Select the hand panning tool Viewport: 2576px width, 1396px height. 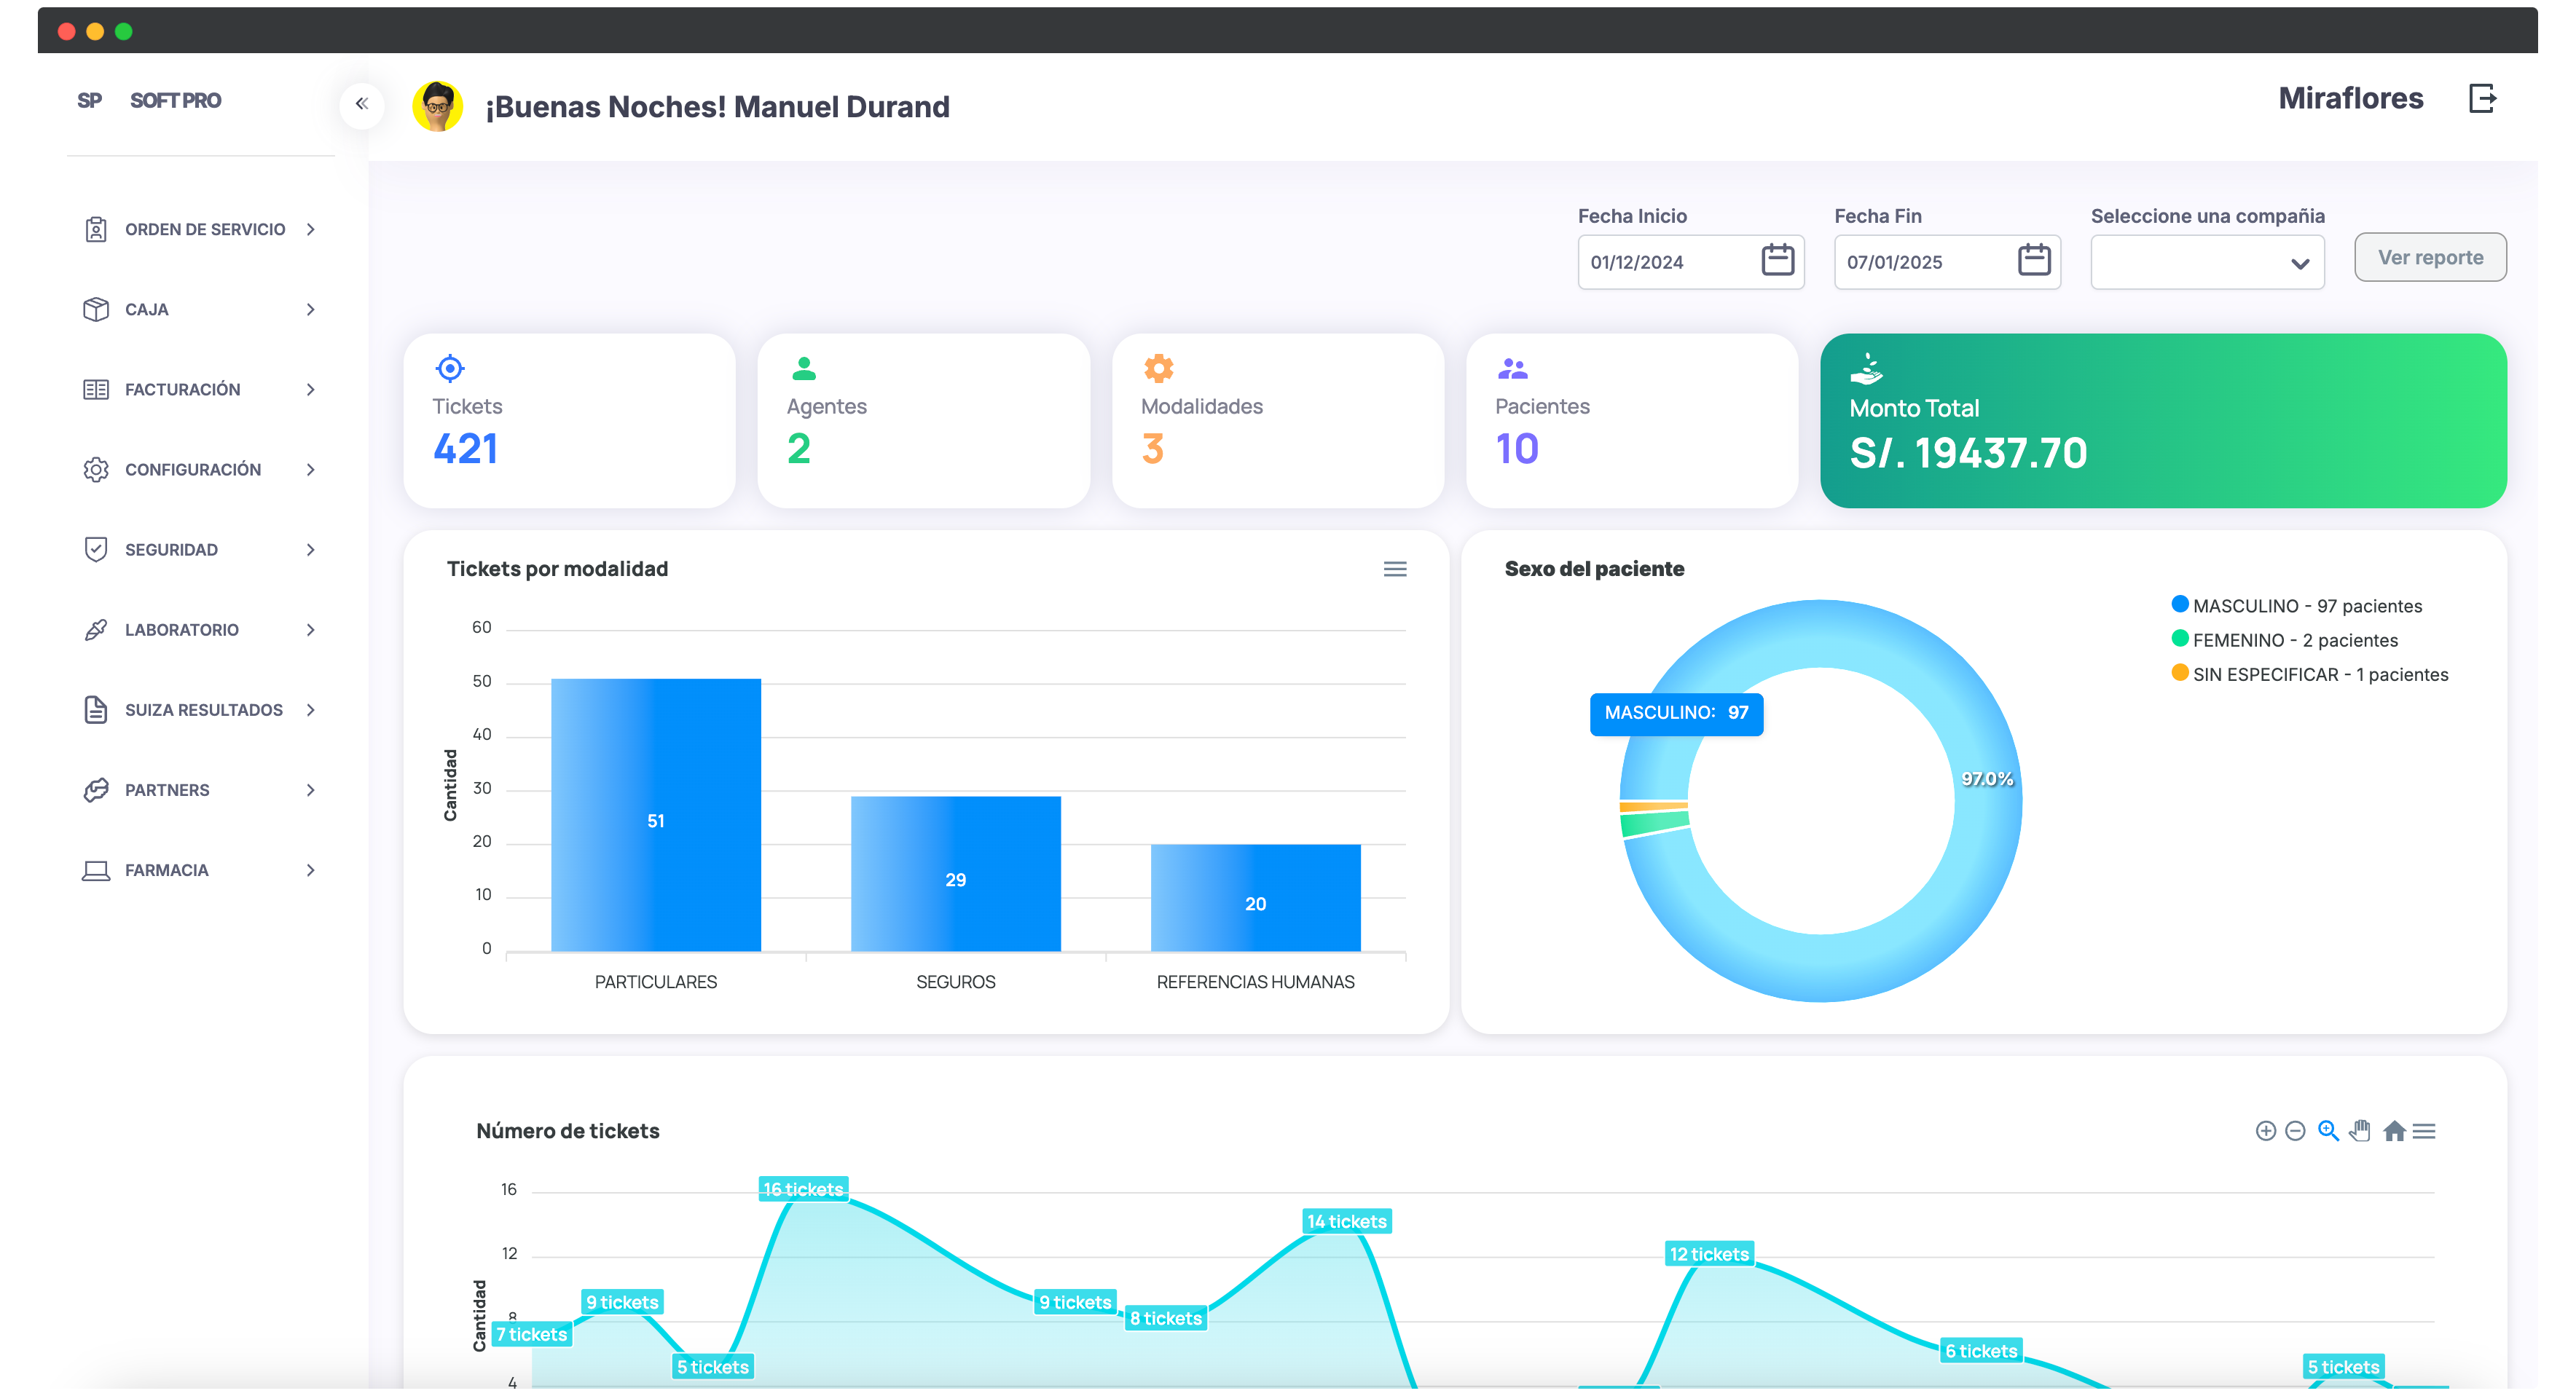coord(2360,1130)
